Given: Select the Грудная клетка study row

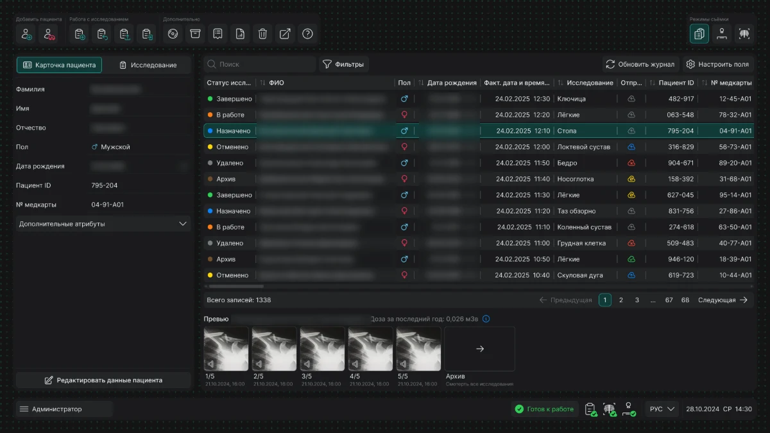Looking at the screenshot, I should click(x=479, y=243).
